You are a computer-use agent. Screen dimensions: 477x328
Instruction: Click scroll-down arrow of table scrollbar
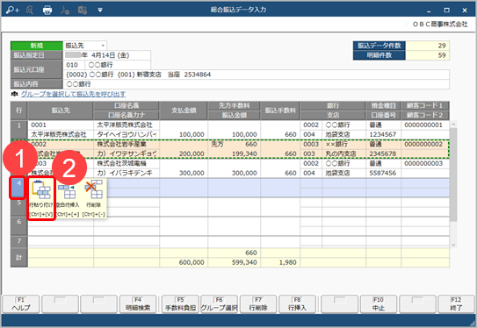click(x=453, y=245)
